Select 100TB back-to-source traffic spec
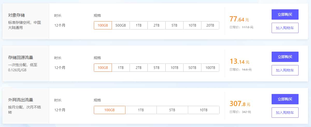The image size is (311, 127). [x=210, y=68]
